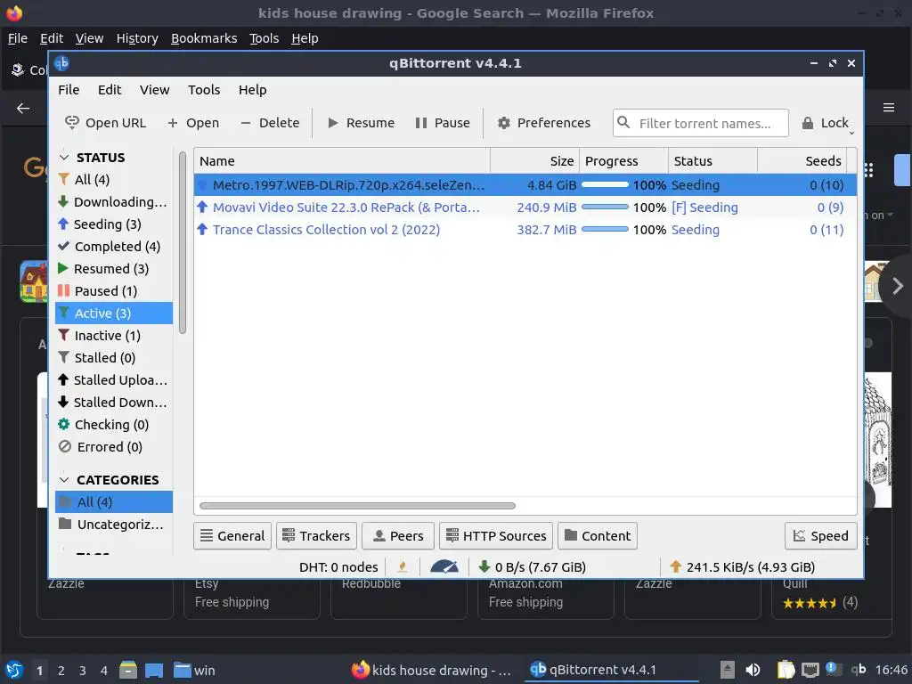912x684 pixels.
Task: Click the Open URL link icon
Action: click(71, 123)
